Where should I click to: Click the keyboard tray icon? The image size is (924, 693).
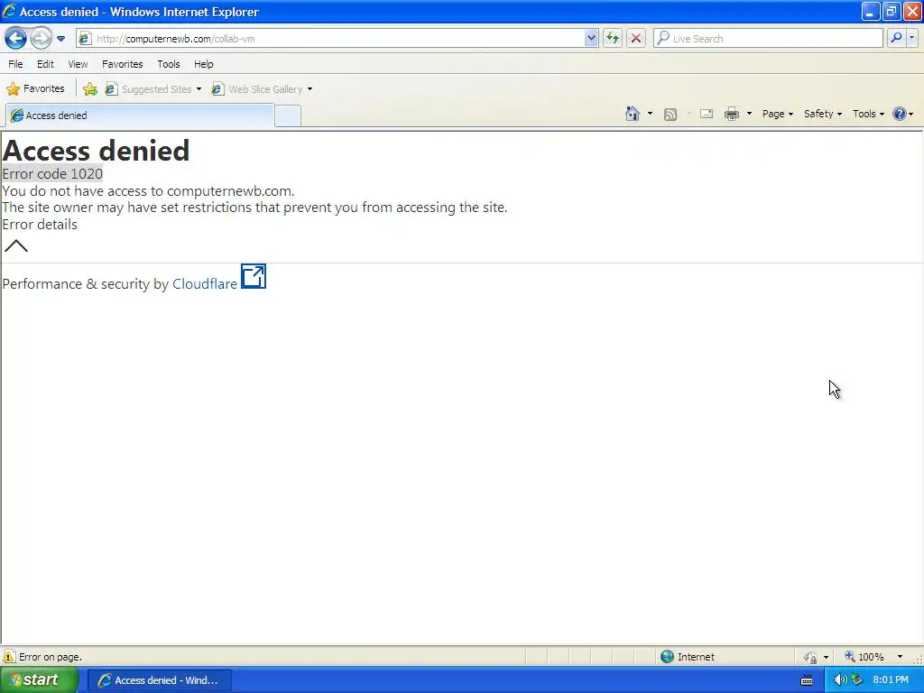[808, 680]
